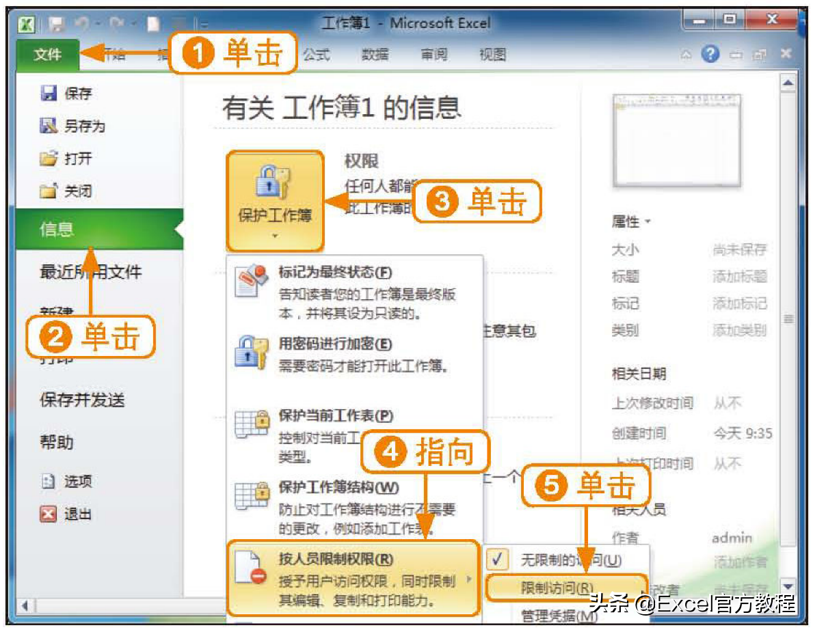Click the 尚未保存 size value

[739, 249]
